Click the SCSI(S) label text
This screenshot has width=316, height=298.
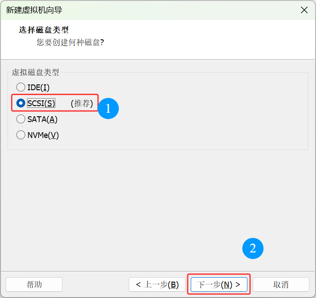click(x=41, y=103)
